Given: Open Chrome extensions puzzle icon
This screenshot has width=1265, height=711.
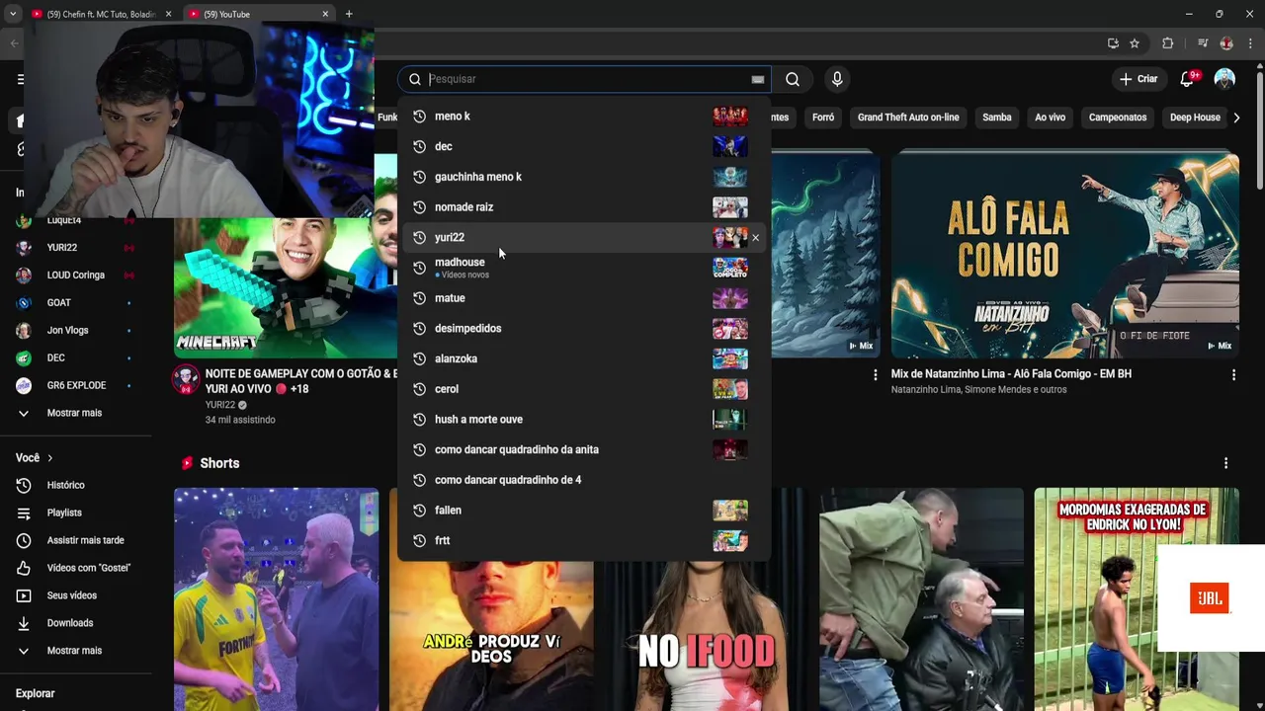Looking at the screenshot, I should point(1167,43).
